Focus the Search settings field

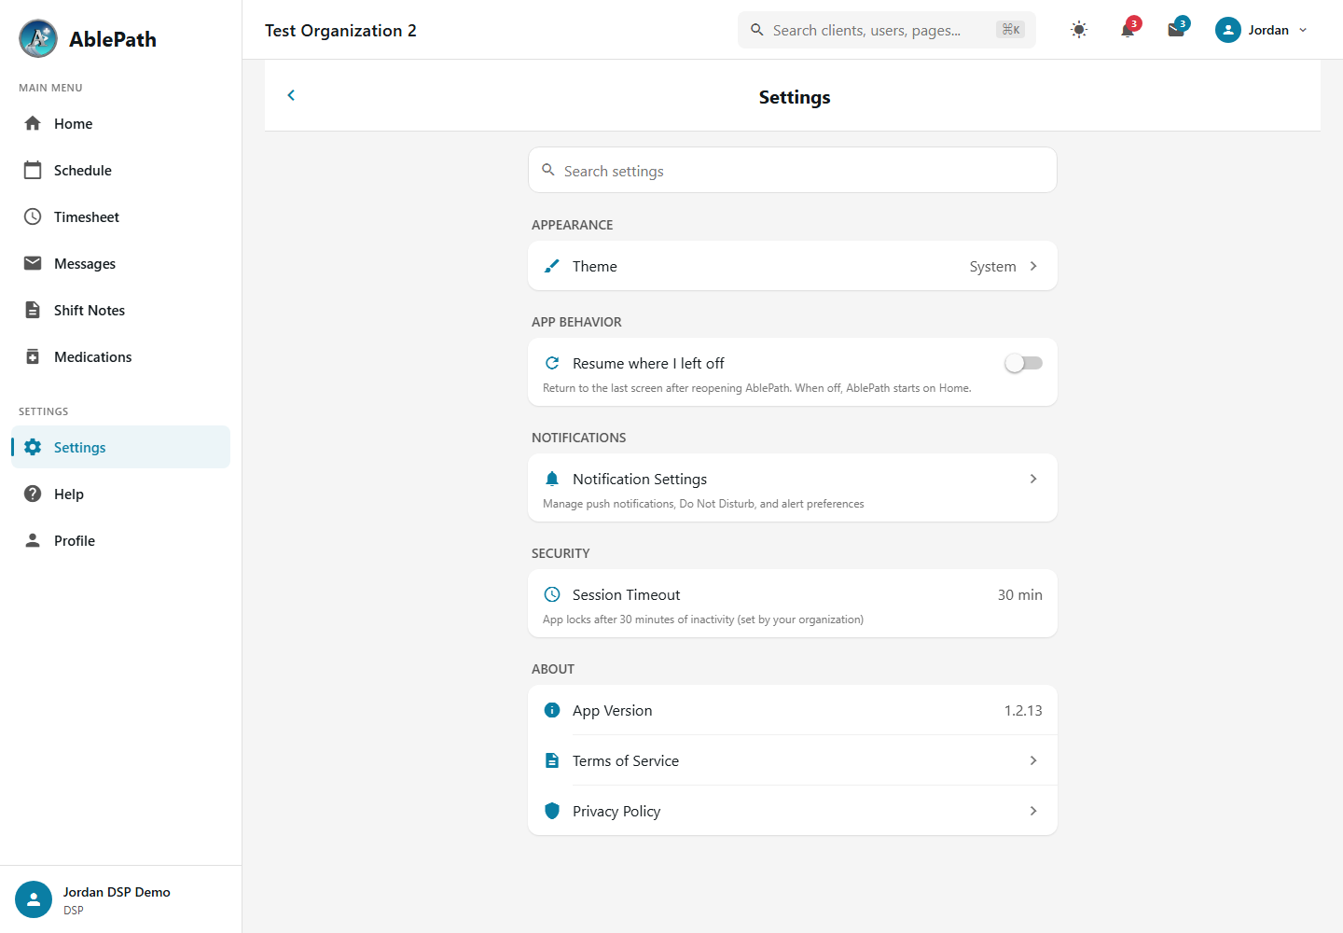pyautogui.click(x=793, y=171)
